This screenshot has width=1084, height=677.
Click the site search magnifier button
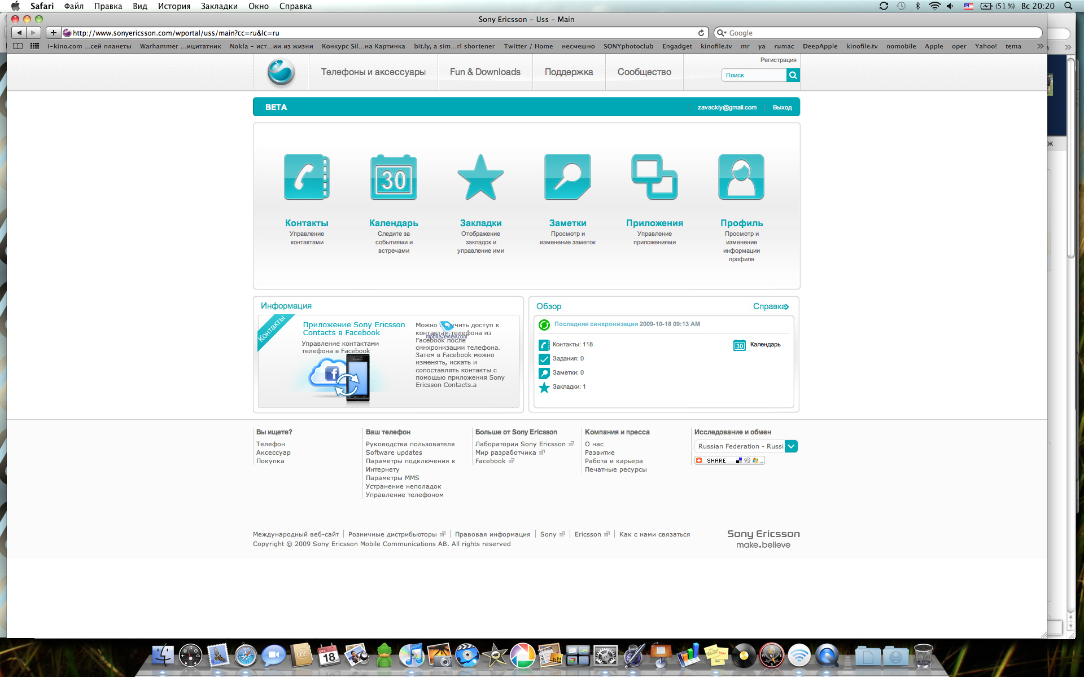pos(793,75)
